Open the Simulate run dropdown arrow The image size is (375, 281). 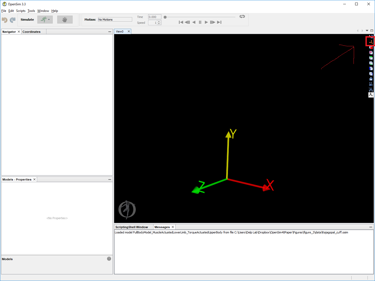pyautogui.click(x=48, y=19)
